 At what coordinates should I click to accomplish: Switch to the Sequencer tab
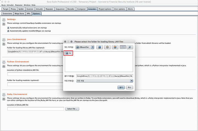click(x=60, y=9)
